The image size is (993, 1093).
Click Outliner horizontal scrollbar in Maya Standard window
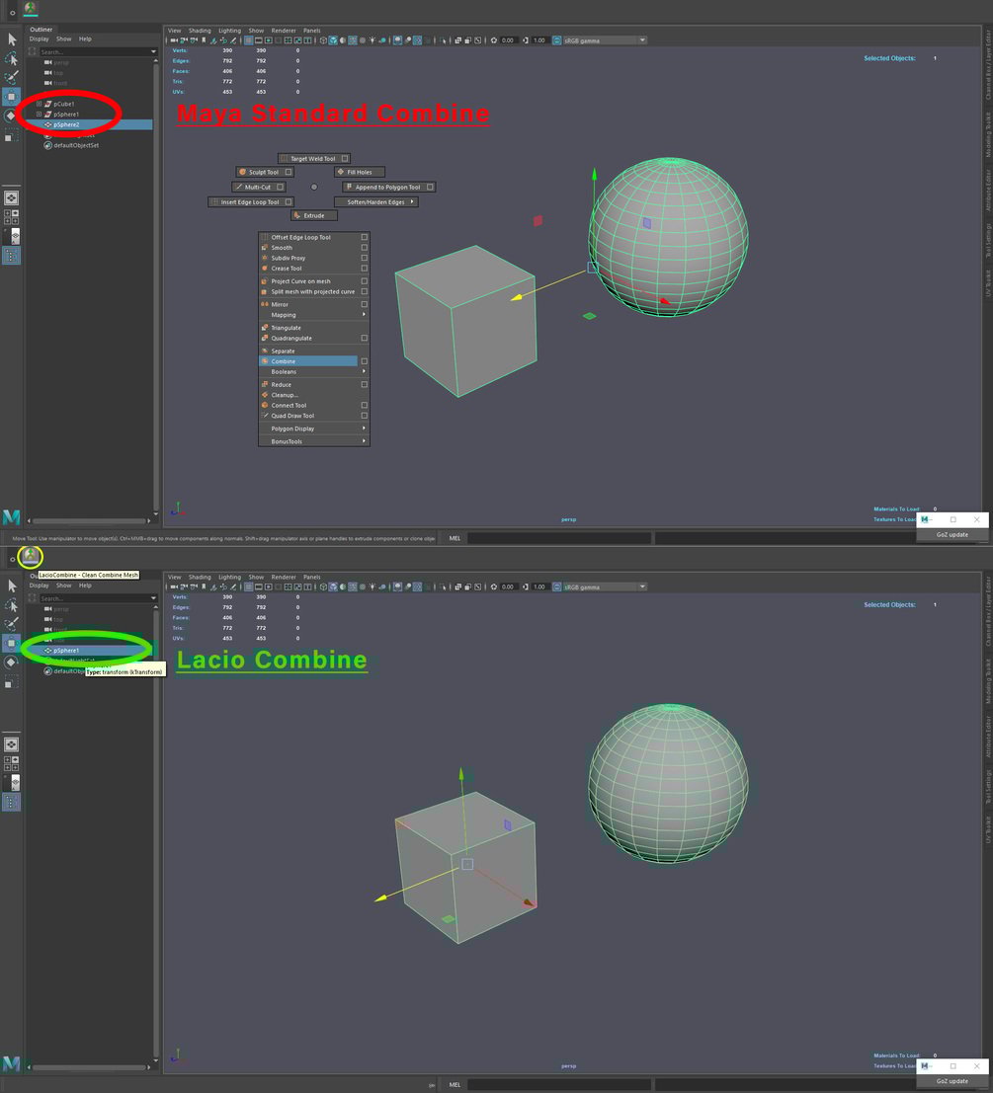click(x=89, y=520)
